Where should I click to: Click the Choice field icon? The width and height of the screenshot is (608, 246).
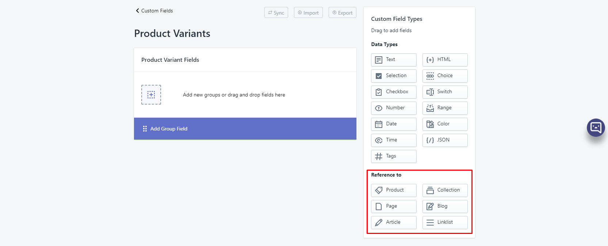click(430, 76)
